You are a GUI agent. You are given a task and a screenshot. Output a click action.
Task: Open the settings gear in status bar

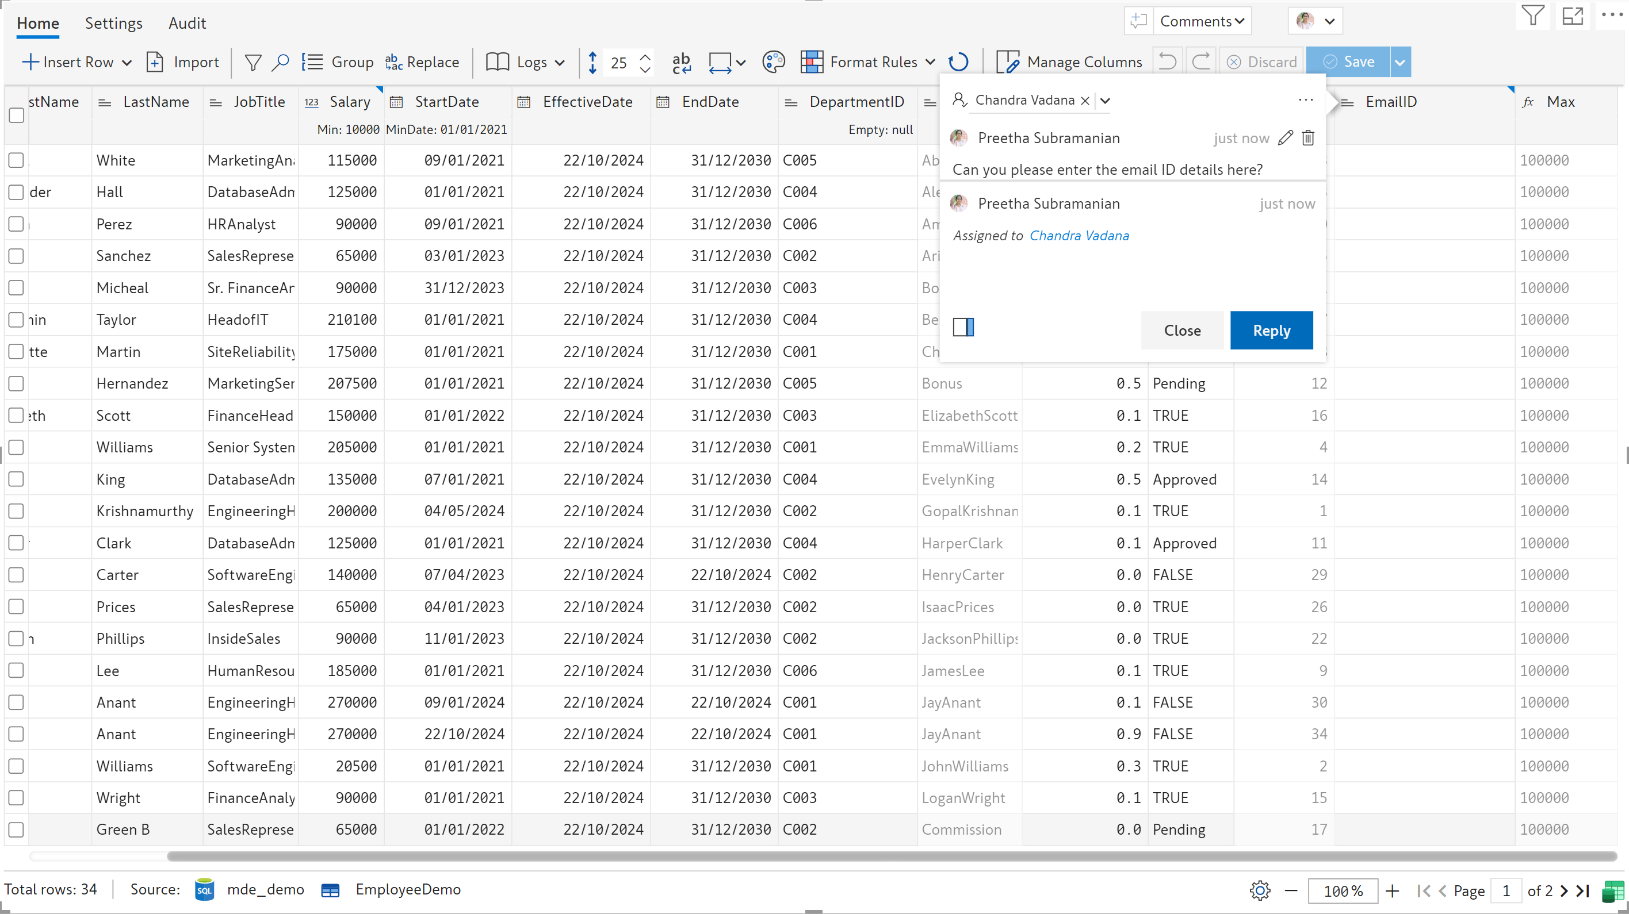(x=1260, y=890)
